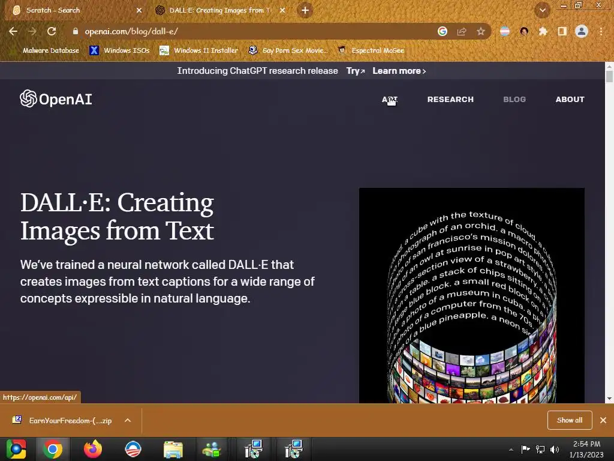The height and width of the screenshot is (461, 614).
Task: Open the API navigation item
Action: [x=389, y=100]
